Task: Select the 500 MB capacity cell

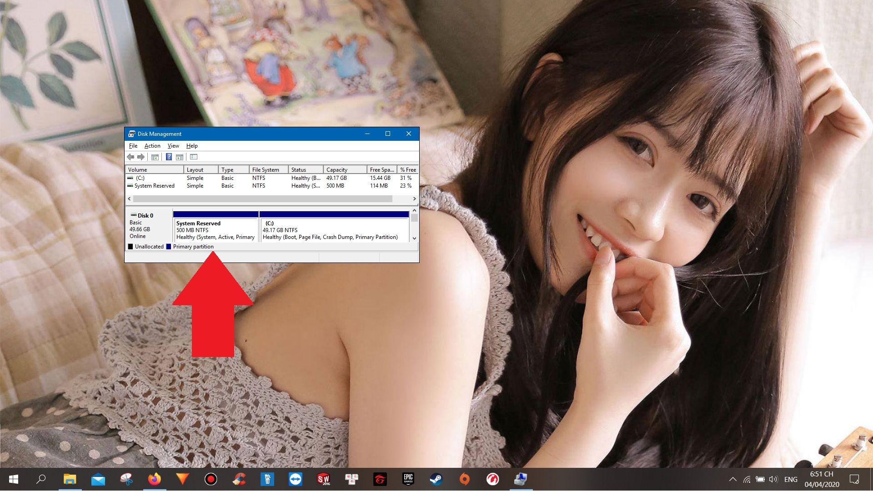Action: tap(335, 186)
